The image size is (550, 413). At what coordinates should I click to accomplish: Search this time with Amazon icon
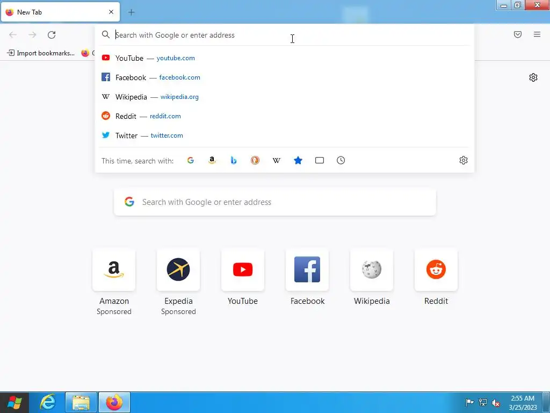tap(212, 160)
